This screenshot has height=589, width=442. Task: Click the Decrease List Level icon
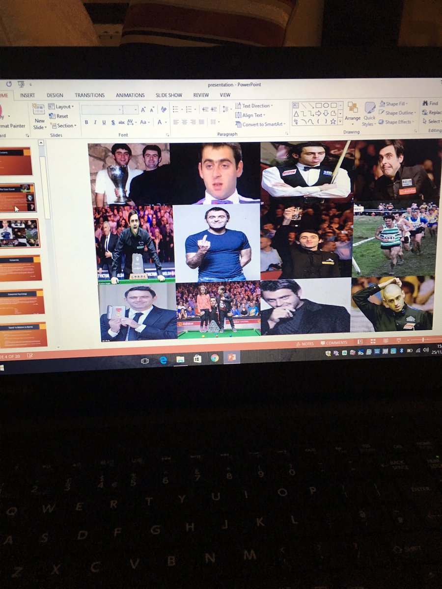(205, 109)
